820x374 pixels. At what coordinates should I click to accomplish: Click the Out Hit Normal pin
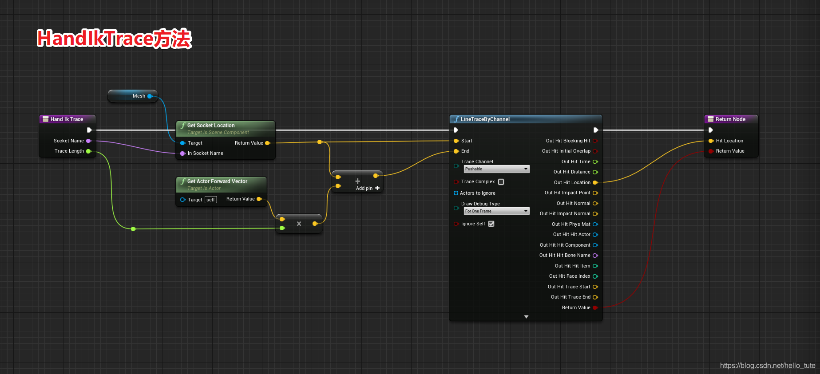[595, 204]
